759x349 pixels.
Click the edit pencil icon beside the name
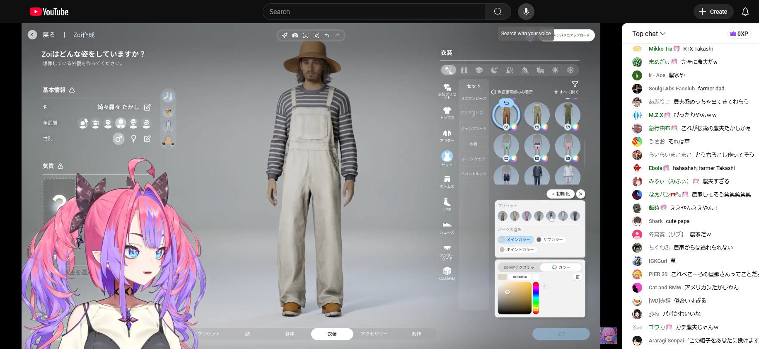(147, 107)
